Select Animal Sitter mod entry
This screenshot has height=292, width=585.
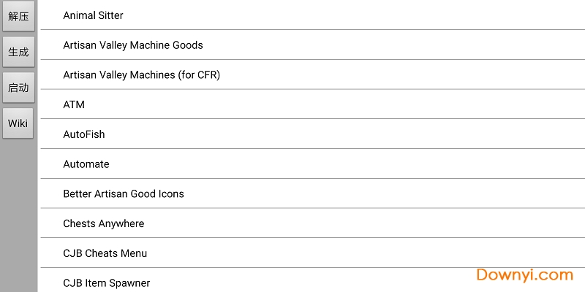click(x=94, y=15)
